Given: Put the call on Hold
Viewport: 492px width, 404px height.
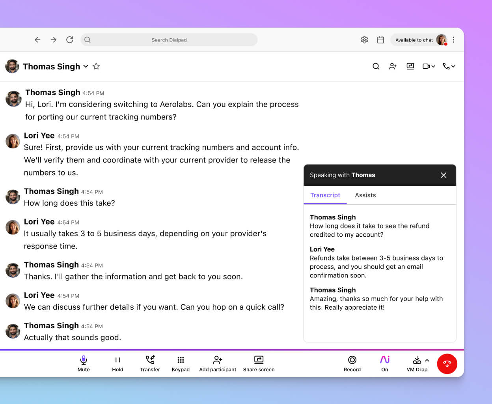Looking at the screenshot, I should (x=117, y=363).
